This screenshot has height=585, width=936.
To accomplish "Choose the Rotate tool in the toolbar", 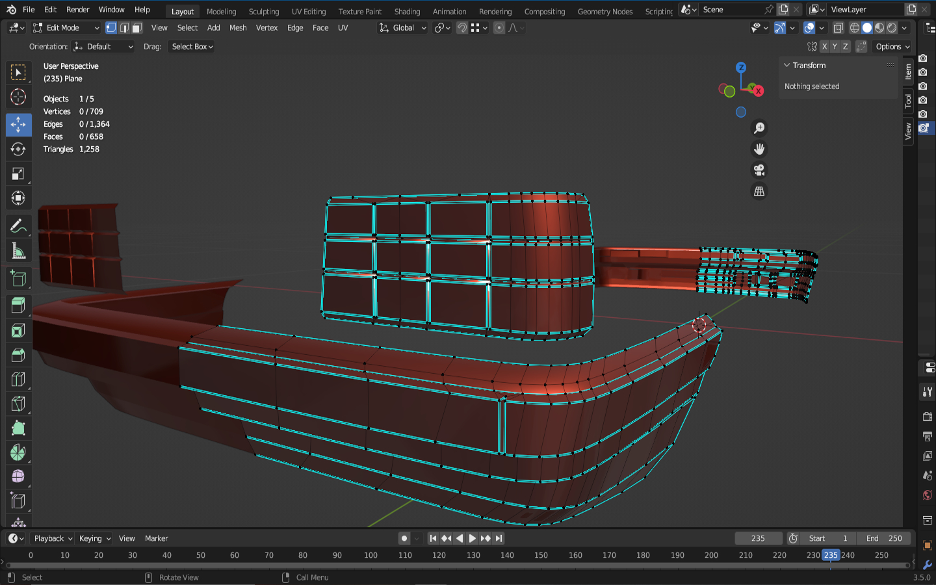I will [18, 149].
